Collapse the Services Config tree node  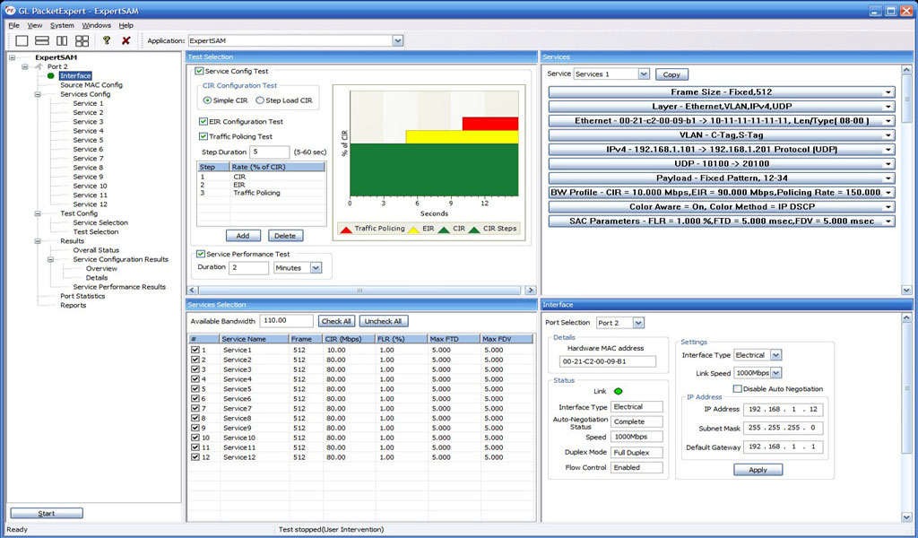click(x=38, y=94)
